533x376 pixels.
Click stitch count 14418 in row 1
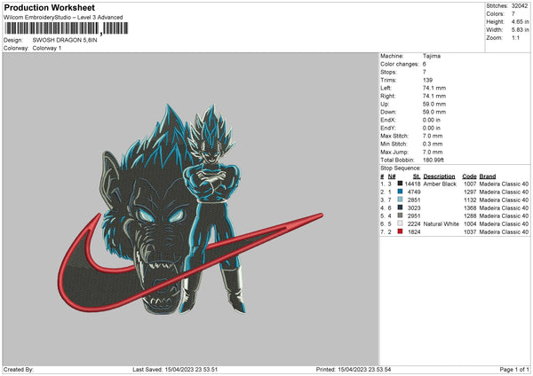[413, 184]
